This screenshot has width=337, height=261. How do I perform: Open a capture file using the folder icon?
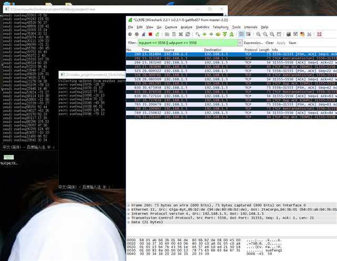pos(167,34)
